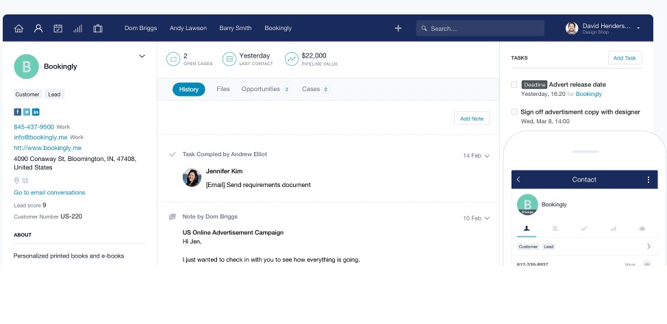Viewport: 667px width, 324px height.
Task: Click the Customer tag on Bookingly
Action: (x=27, y=95)
